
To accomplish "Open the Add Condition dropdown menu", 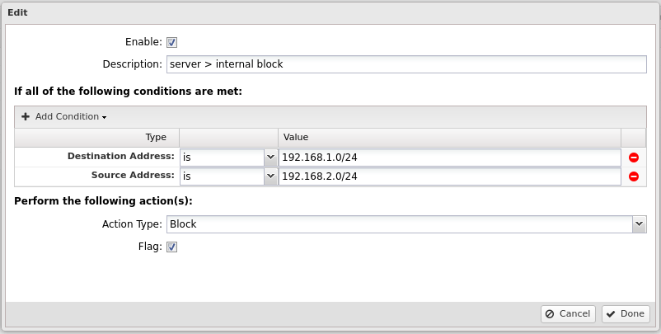I will (x=63, y=116).
